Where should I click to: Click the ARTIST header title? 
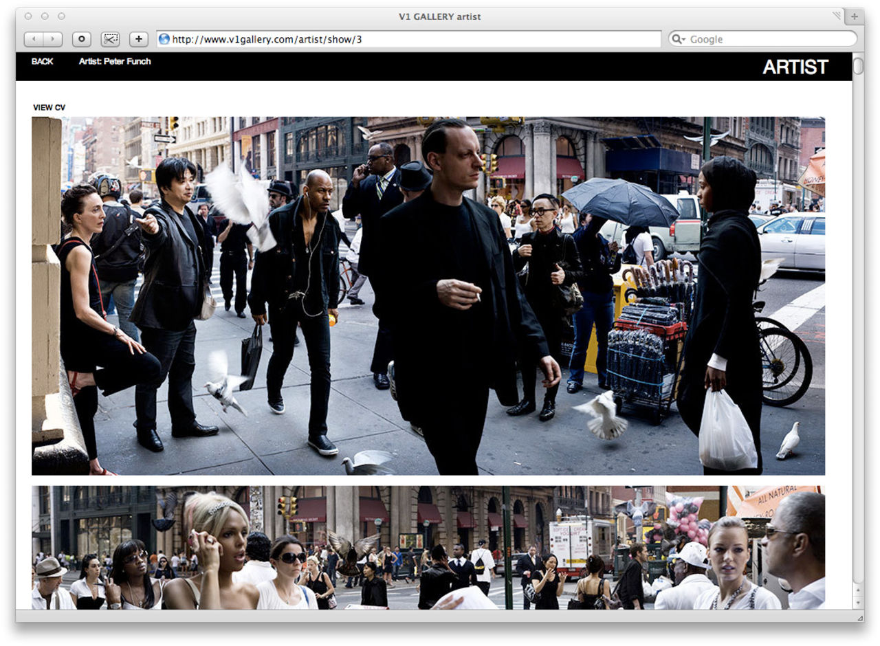795,67
